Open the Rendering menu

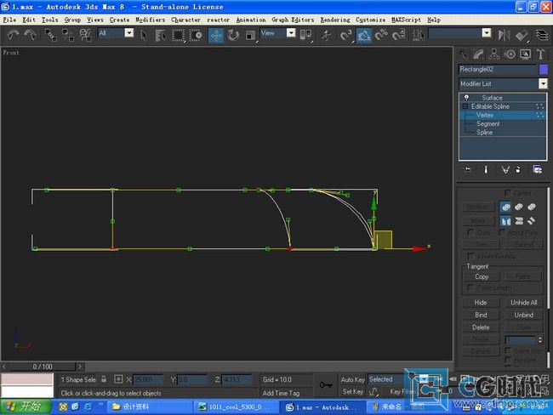tap(335, 20)
